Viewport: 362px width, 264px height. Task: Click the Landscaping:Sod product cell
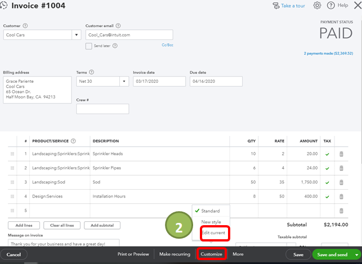[x=60, y=182]
